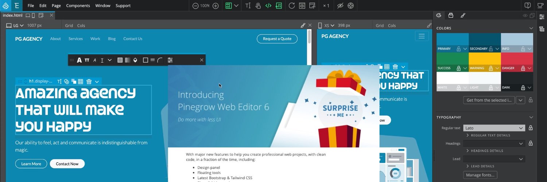Open the help question bubble icon
Screen dimensions: 547x182
point(528,5)
